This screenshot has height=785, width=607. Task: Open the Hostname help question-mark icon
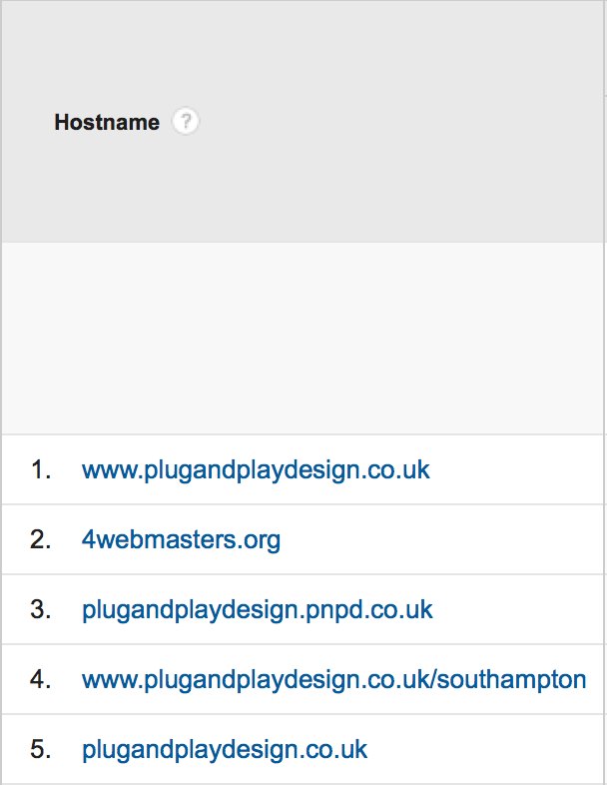(185, 121)
